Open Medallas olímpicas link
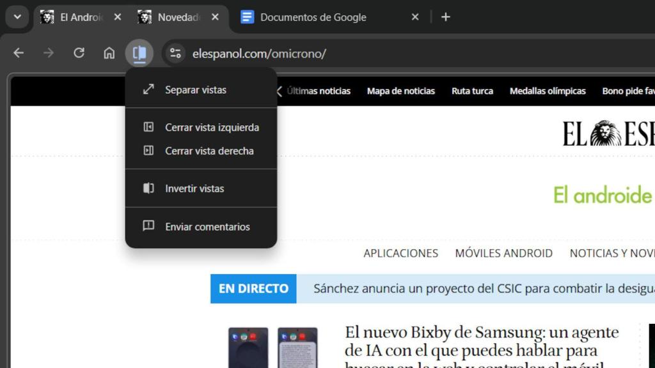 click(548, 91)
